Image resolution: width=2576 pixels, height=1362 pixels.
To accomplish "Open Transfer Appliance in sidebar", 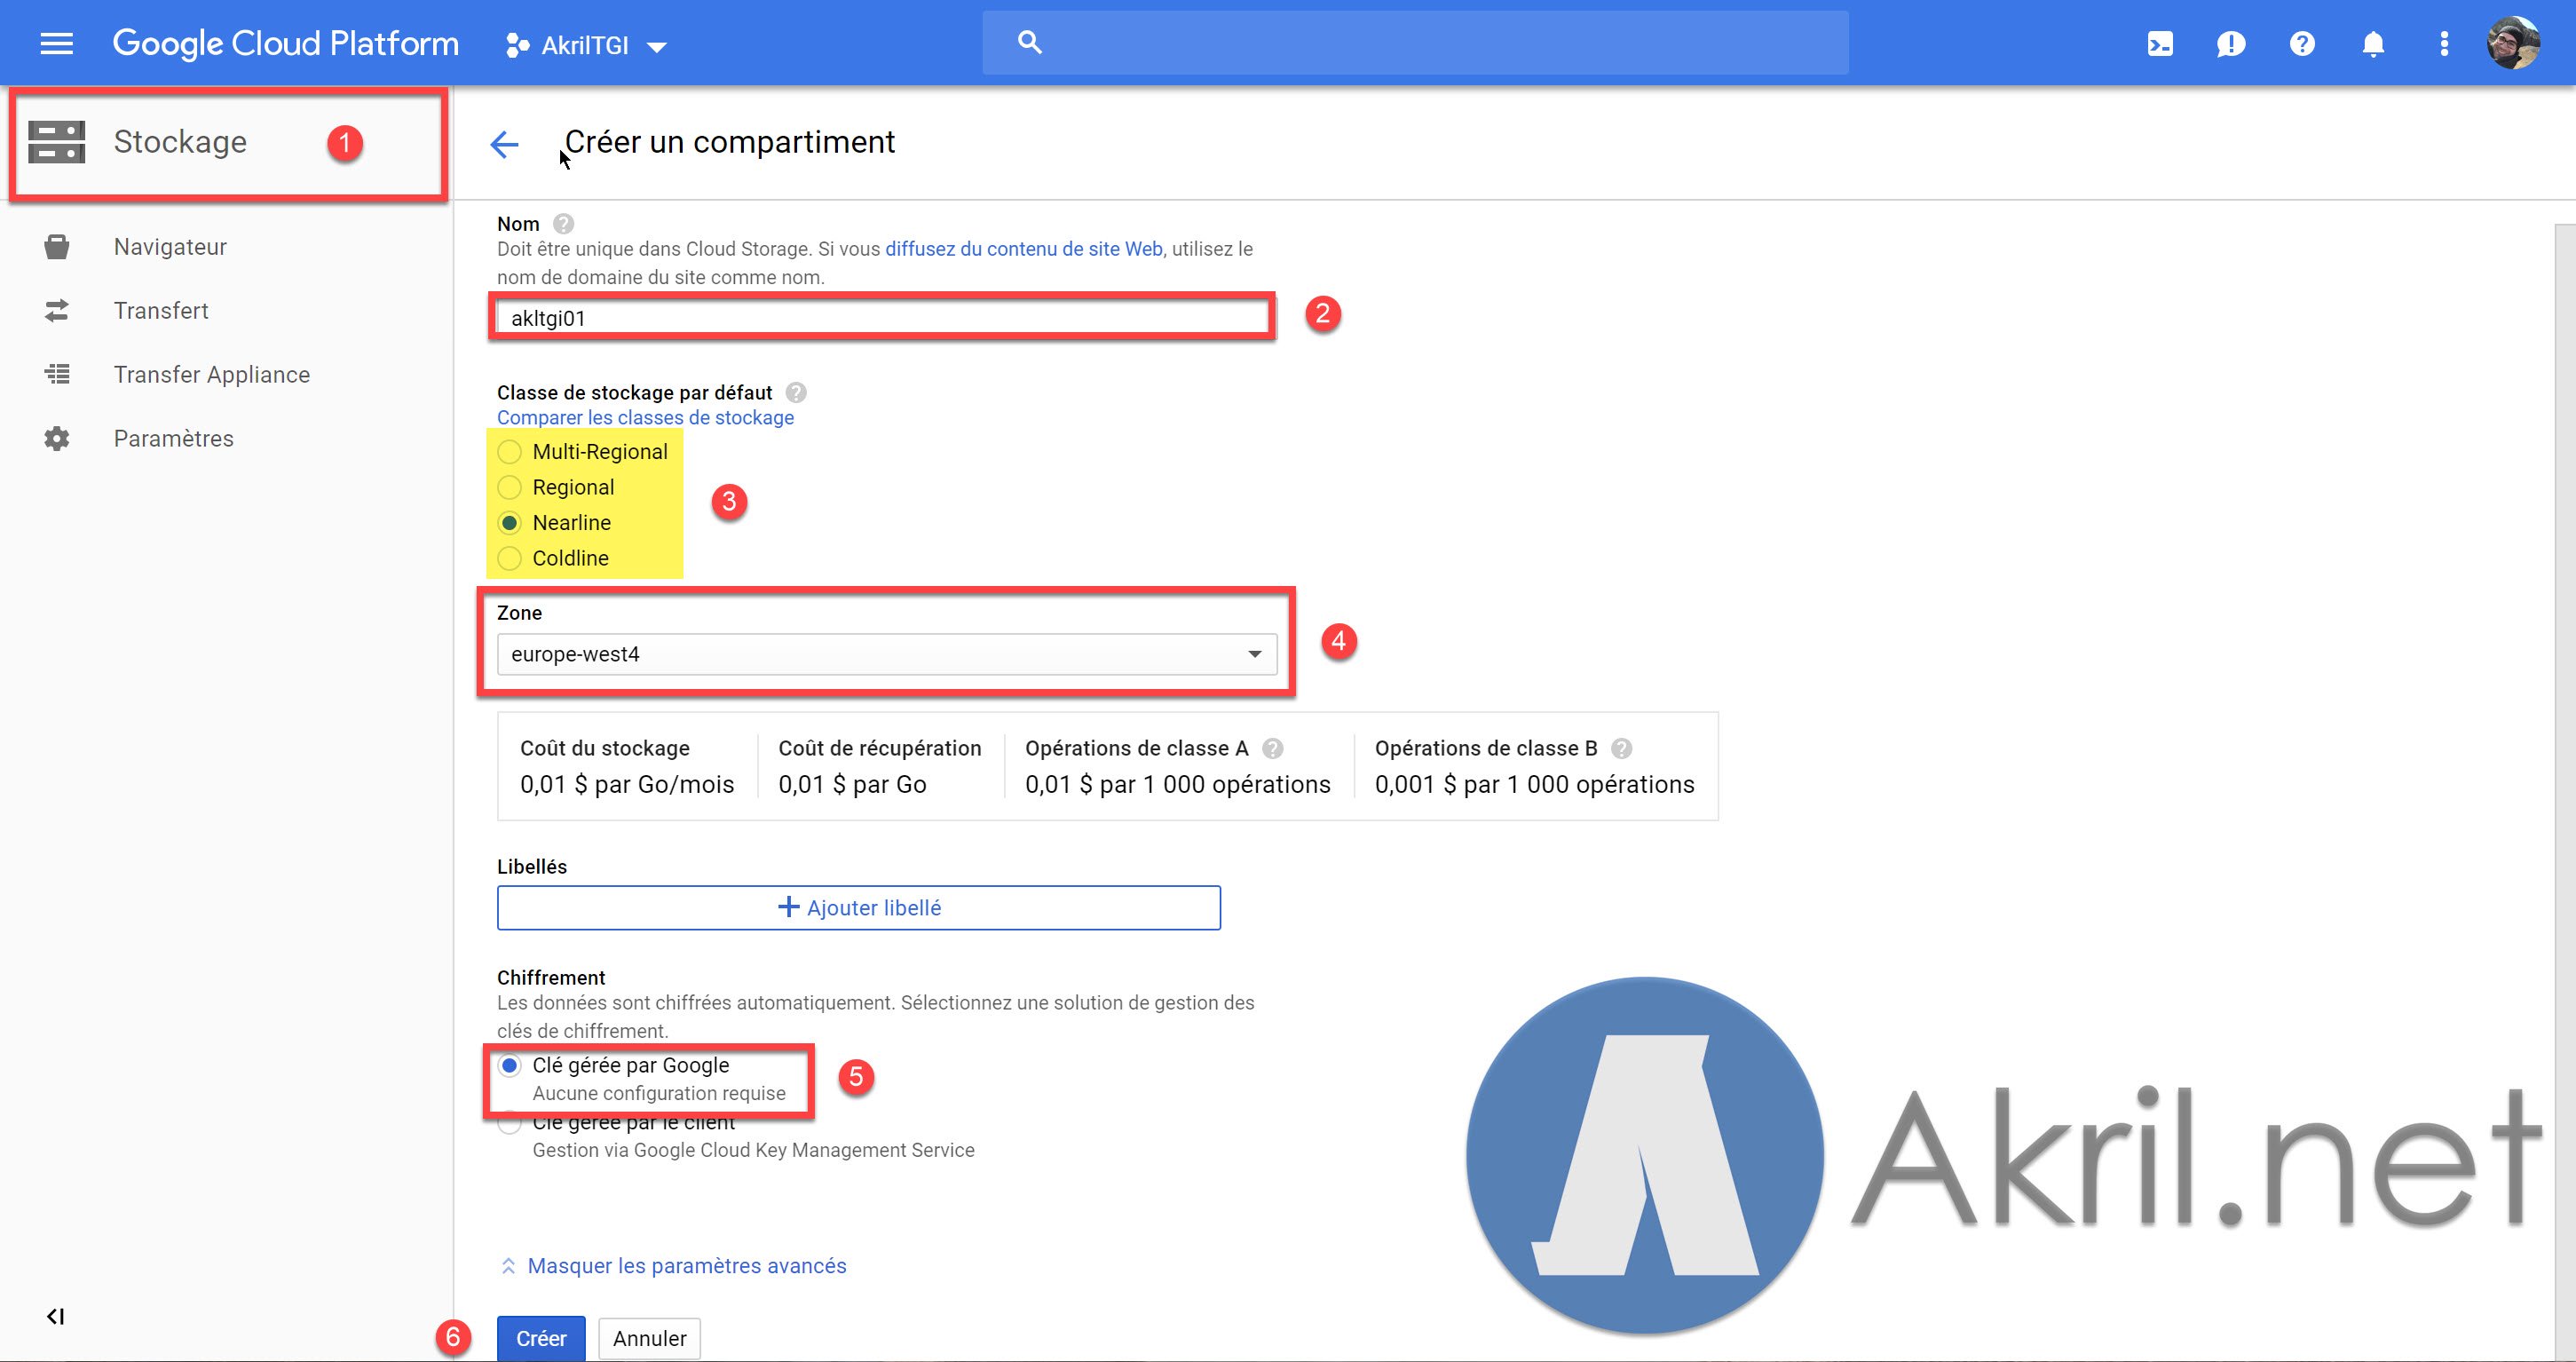I will (212, 375).
